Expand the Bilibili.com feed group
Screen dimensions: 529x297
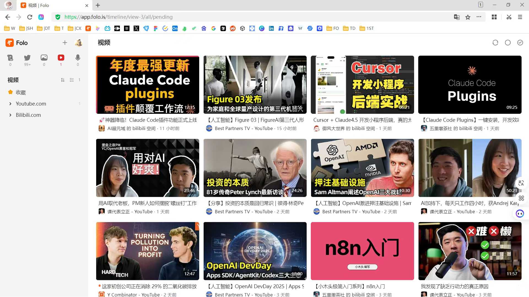[10, 115]
